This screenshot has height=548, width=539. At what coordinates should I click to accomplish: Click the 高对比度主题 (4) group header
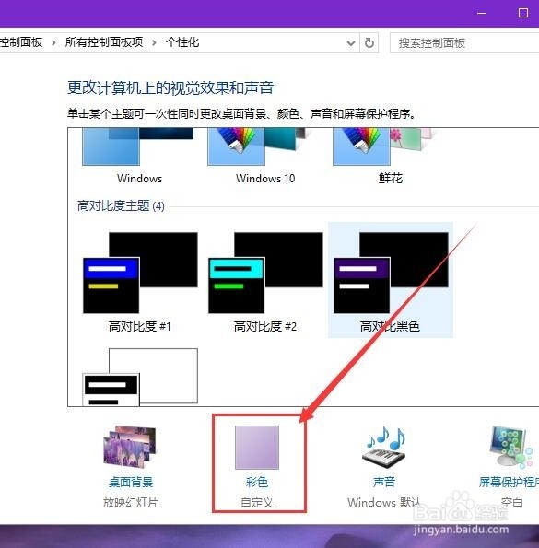121,206
